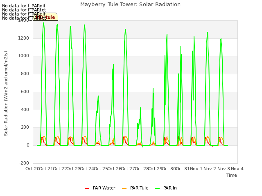Click the Nov 4 x-axis tick label

click(237, 169)
